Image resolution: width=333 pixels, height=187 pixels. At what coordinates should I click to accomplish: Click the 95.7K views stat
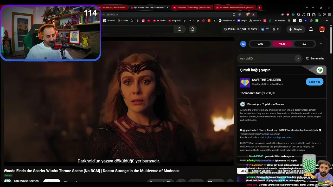tap(252, 29)
